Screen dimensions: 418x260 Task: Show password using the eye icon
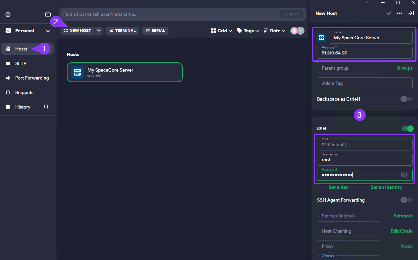point(404,175)
